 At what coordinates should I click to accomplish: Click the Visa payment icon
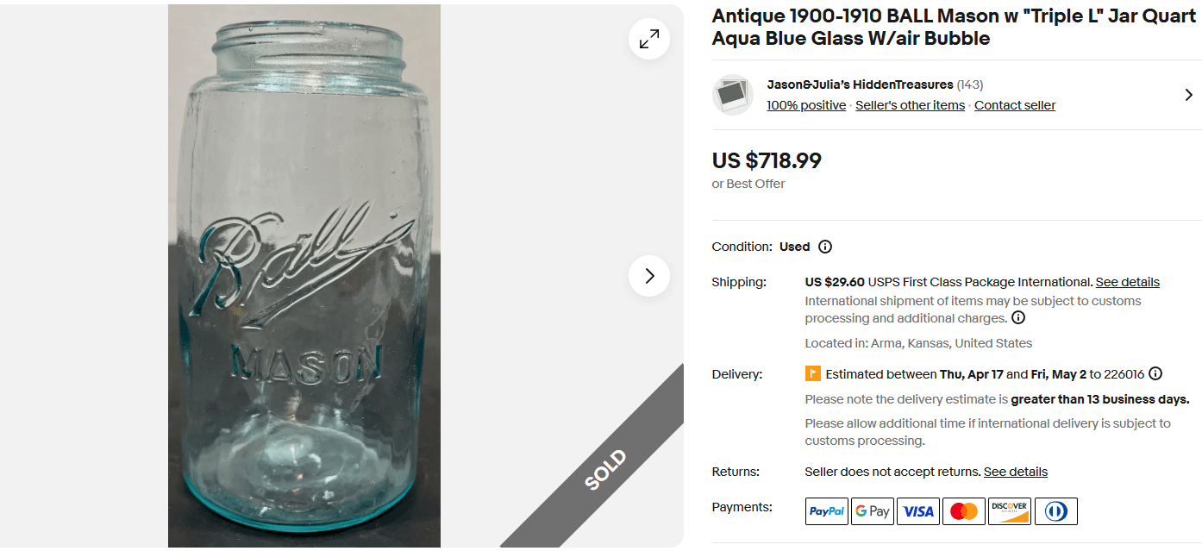(x=917, y=510)
